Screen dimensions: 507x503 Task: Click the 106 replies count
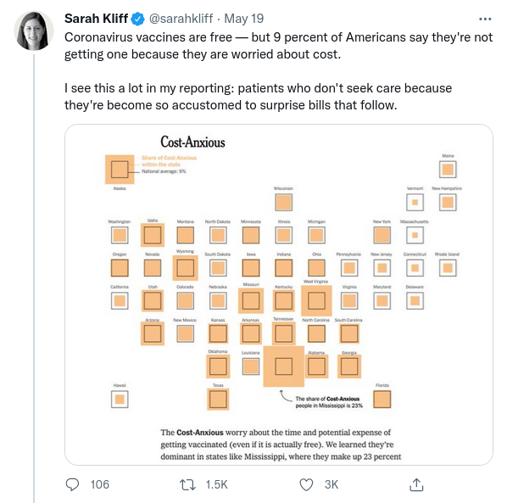click(x=99, y=484)
